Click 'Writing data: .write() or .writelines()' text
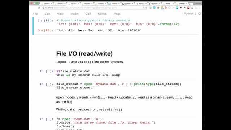Viewport: 231px width, 130px height. pyautogui.click(x=89, y=110)
